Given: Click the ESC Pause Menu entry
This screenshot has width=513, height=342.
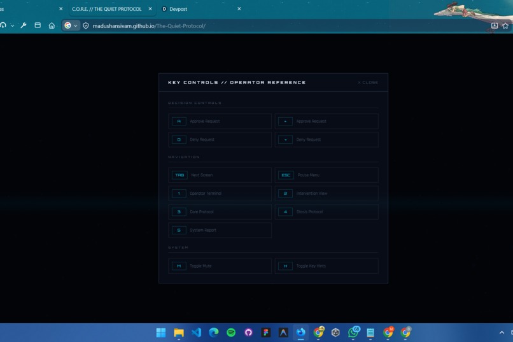Looking at the screenshot, I should (327, 175).
